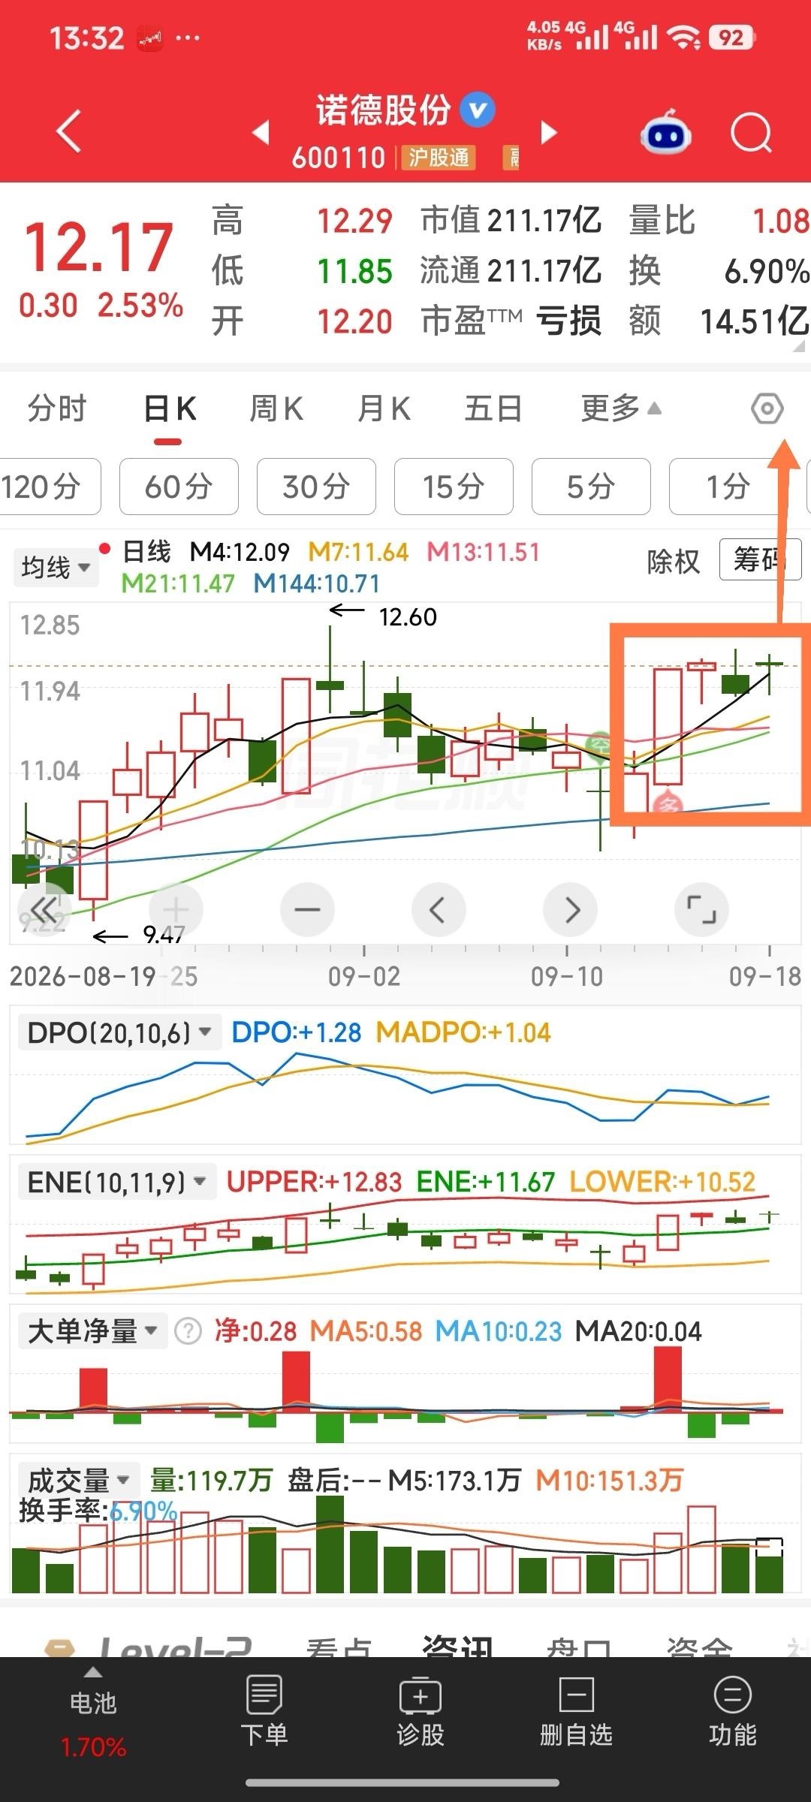Select the 60分 period button
The height and width of the screenshot is (1802, 811).
point(179,487)
